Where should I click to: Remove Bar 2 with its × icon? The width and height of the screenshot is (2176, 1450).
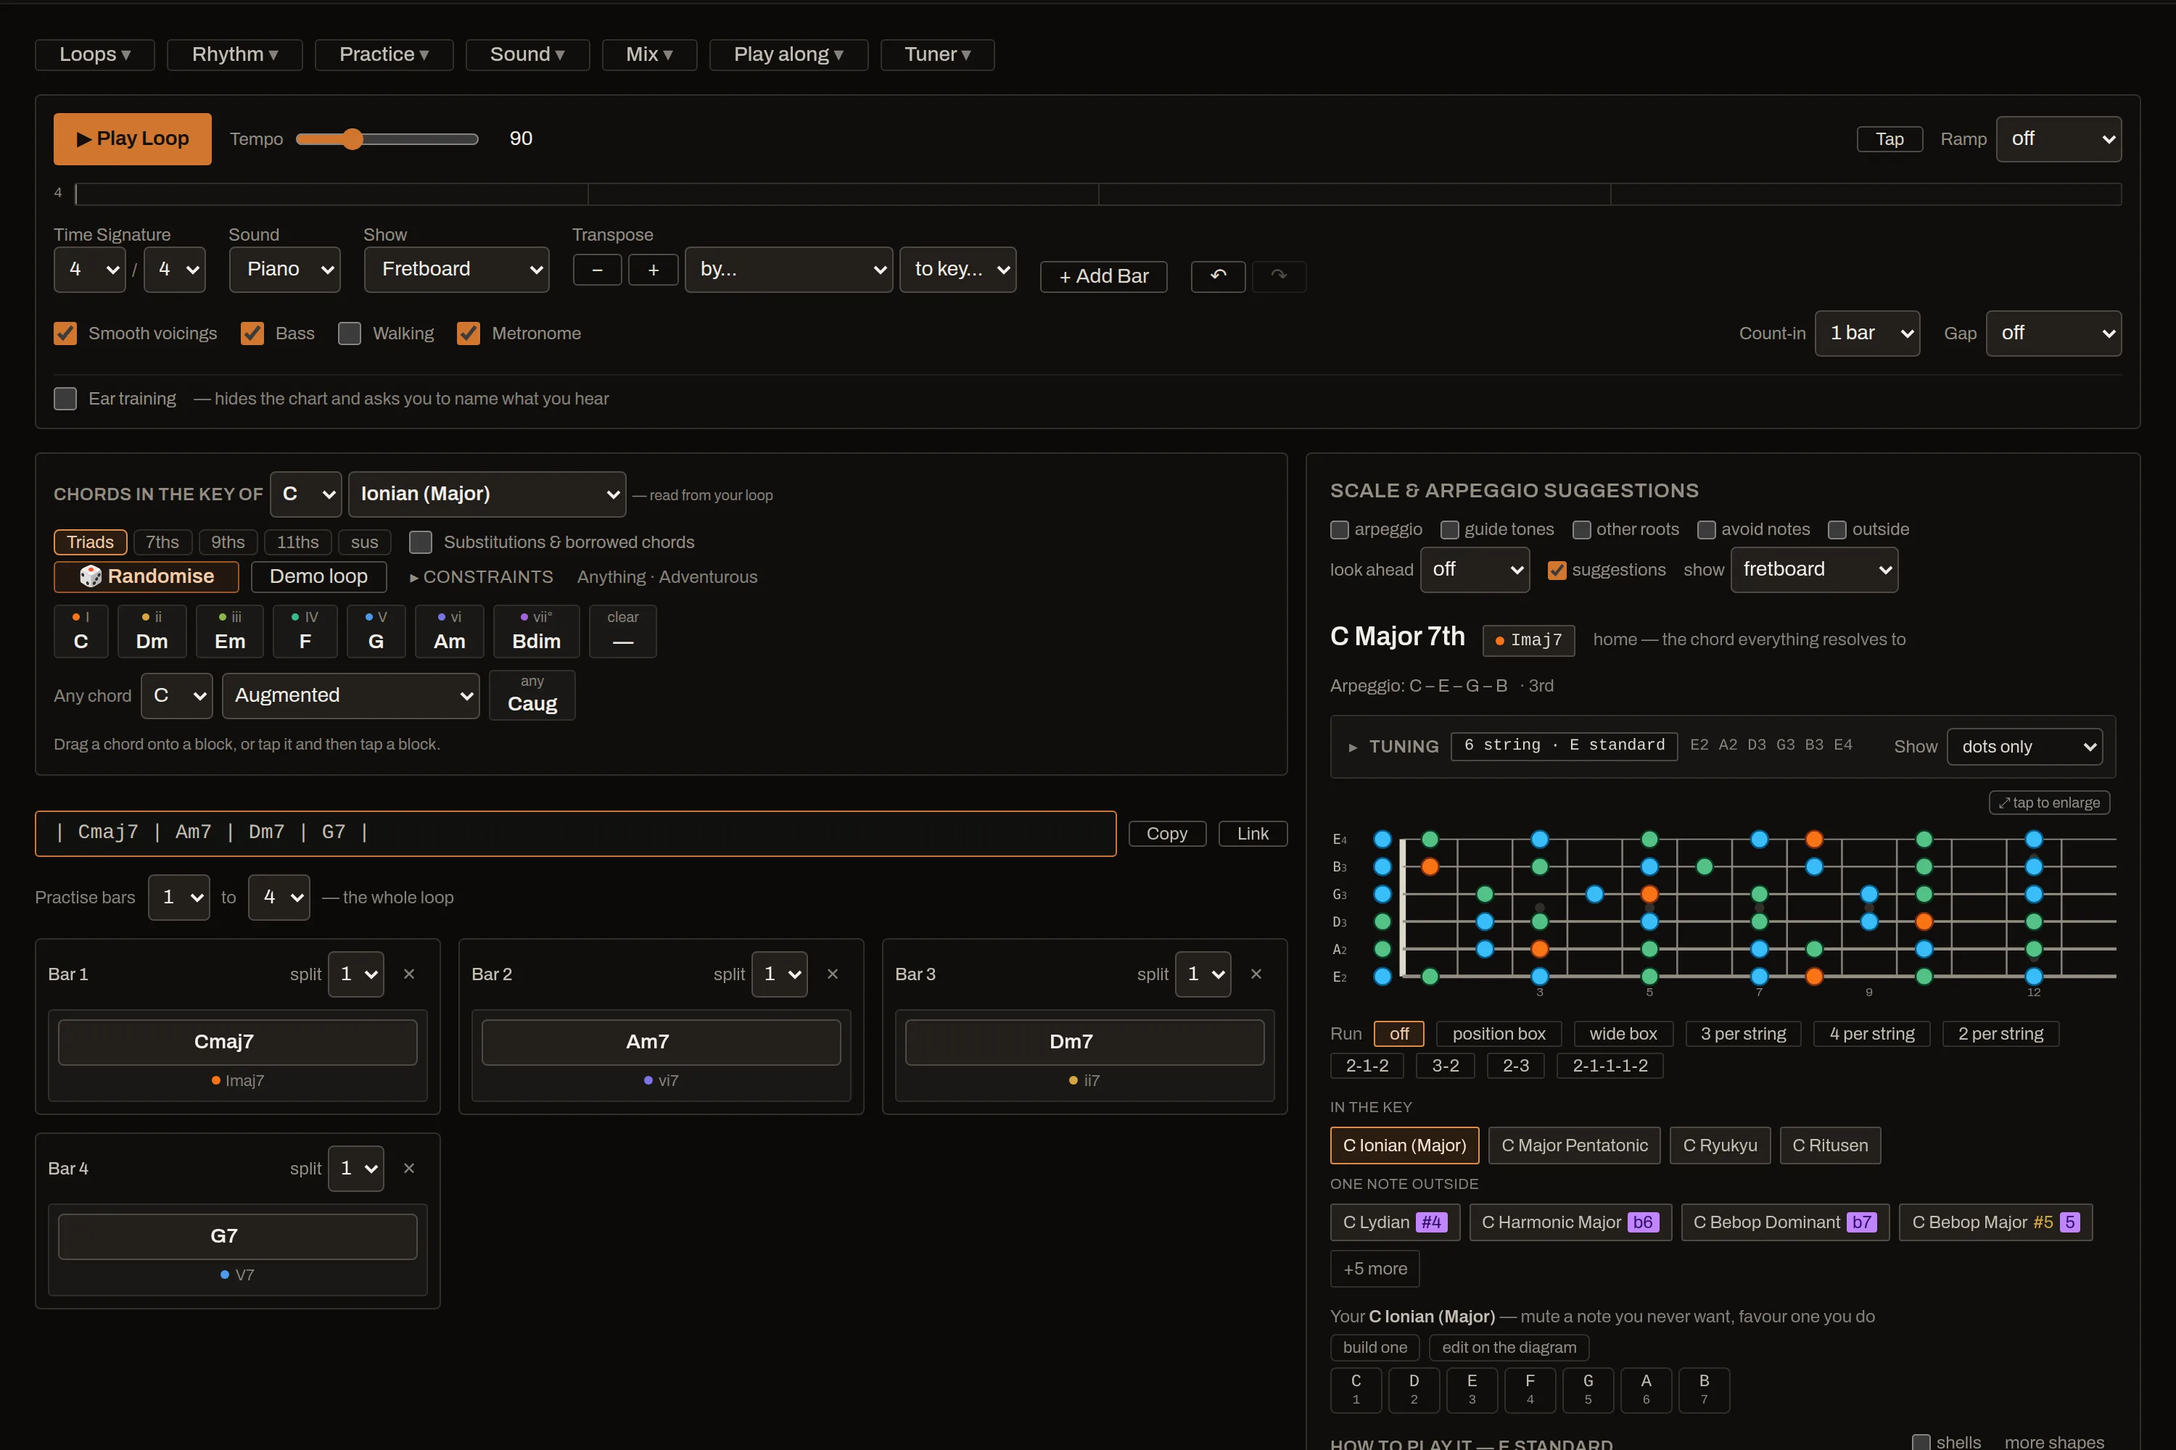[833, 974]
